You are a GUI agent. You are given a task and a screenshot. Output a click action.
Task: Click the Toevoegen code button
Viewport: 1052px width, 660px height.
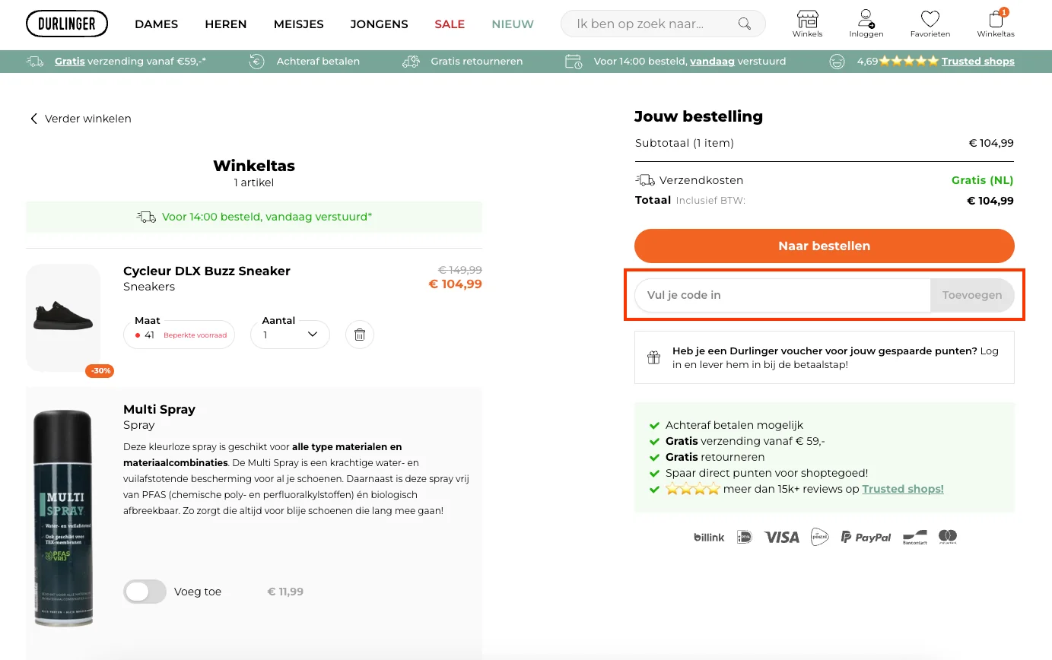pyautogui.click(x=971, y=295)
